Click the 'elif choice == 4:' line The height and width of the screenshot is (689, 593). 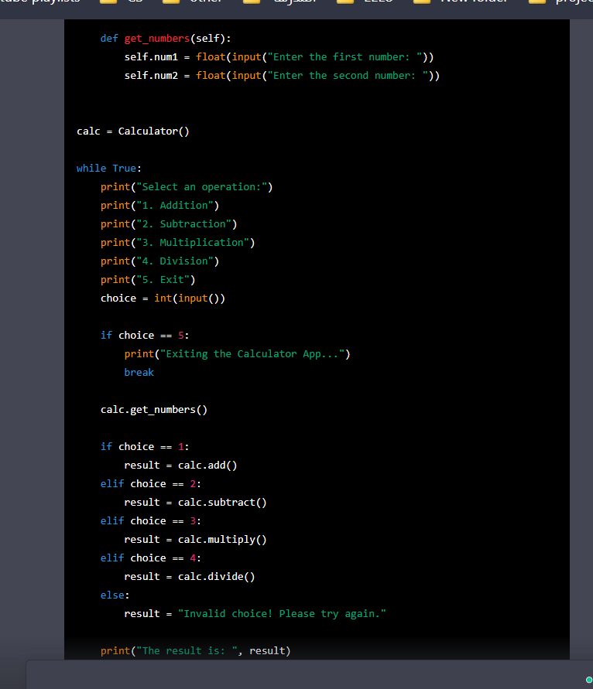[150, 558]
